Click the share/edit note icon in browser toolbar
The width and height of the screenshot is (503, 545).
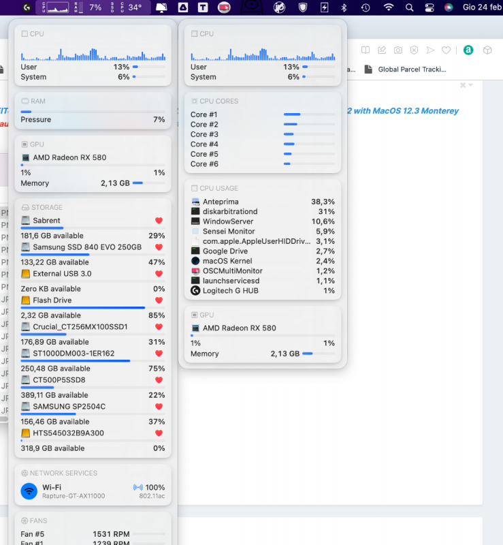[x=382, y=50]
